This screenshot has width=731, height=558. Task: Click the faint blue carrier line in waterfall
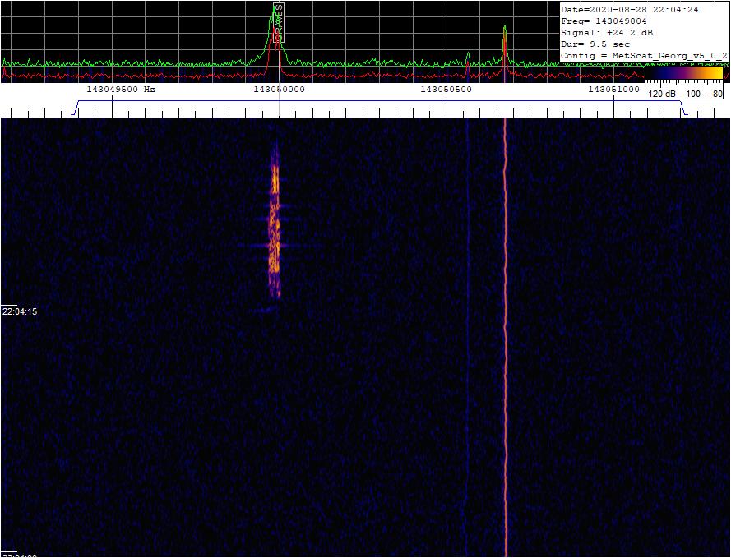(467, 338)
